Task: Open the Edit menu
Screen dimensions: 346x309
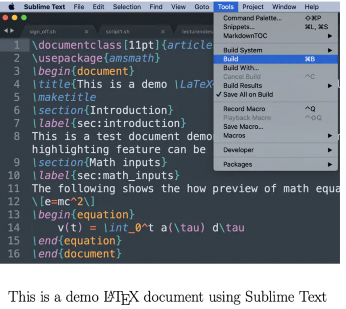Action: coord(98,7)
